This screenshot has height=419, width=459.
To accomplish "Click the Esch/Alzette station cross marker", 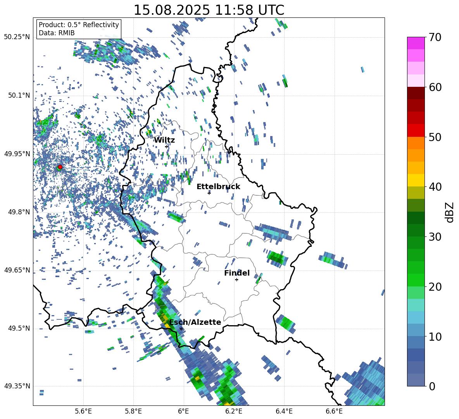I will pos(181,329).
